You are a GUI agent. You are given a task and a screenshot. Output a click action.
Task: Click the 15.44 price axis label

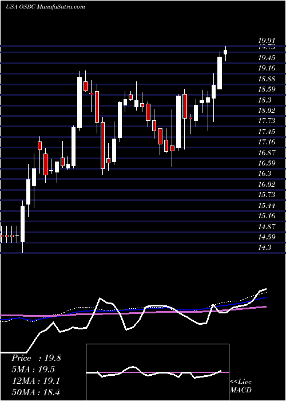[267, 206]
